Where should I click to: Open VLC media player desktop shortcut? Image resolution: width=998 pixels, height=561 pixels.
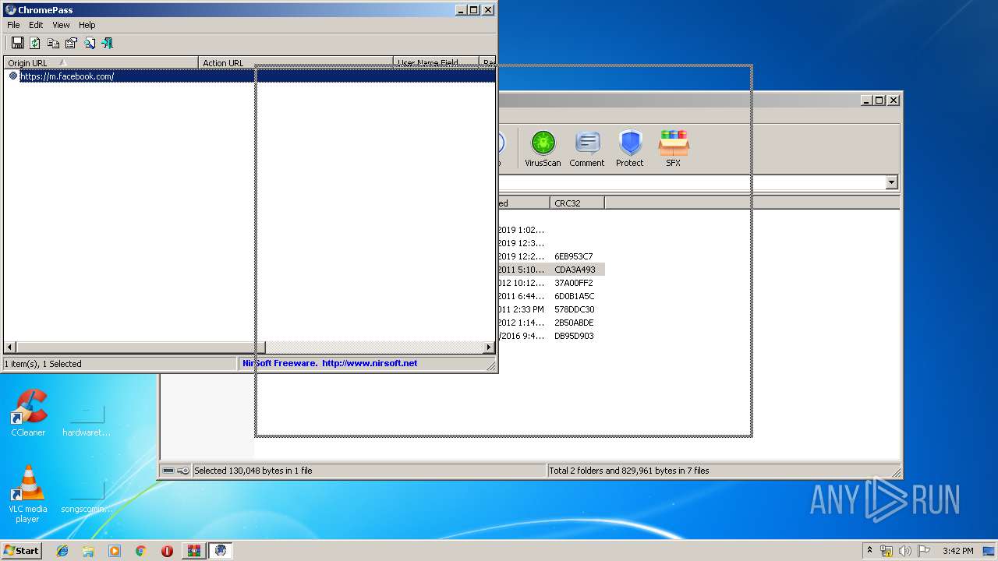coord(28,494)
